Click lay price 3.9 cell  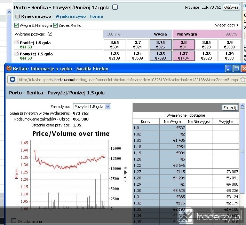pyautogui.click(x=230, y=45)
